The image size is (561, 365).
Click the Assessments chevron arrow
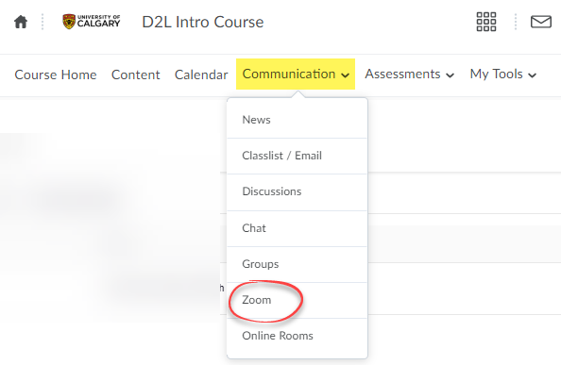(450, 75)
